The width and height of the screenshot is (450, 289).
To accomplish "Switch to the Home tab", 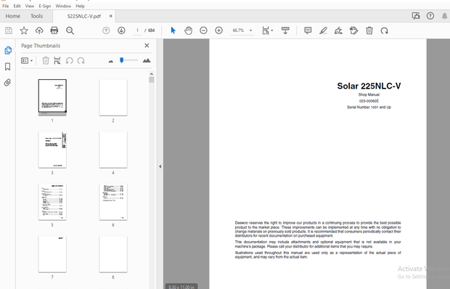I will coord(13,16).
